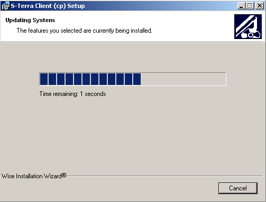
Task: Click the 'Time remaining: 1 seconds' label
Action: tap(72, 94)
